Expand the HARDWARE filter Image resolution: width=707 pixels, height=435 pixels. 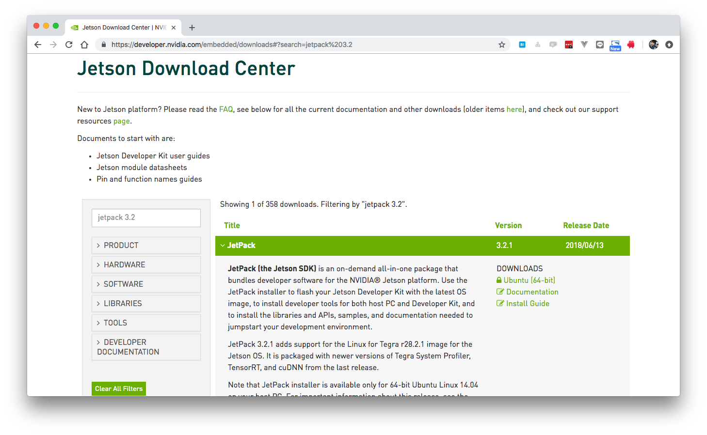click(146, 264)
